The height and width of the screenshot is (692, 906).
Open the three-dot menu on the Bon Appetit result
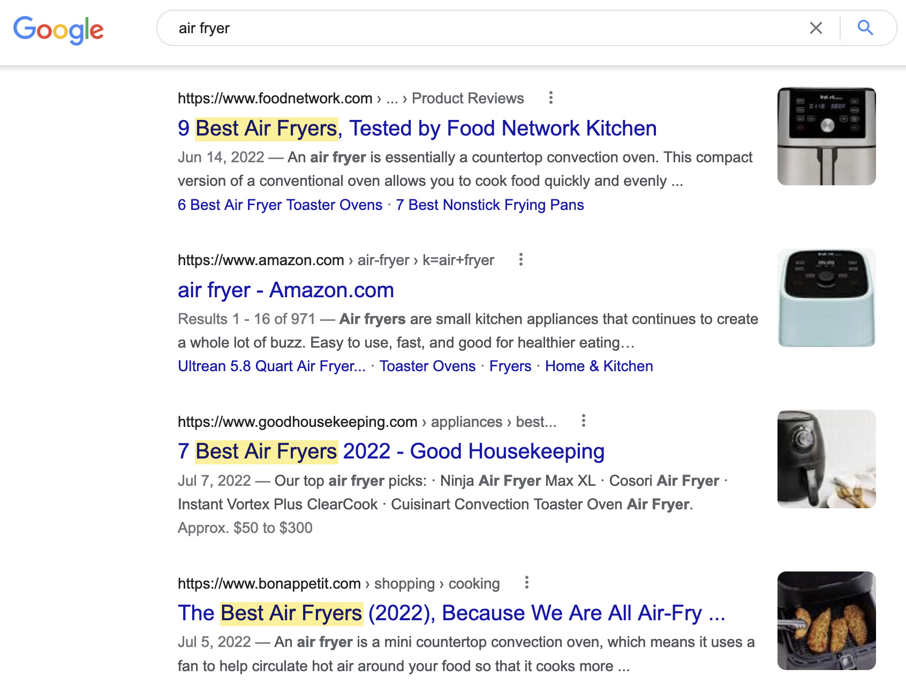[x=527, y=583]
